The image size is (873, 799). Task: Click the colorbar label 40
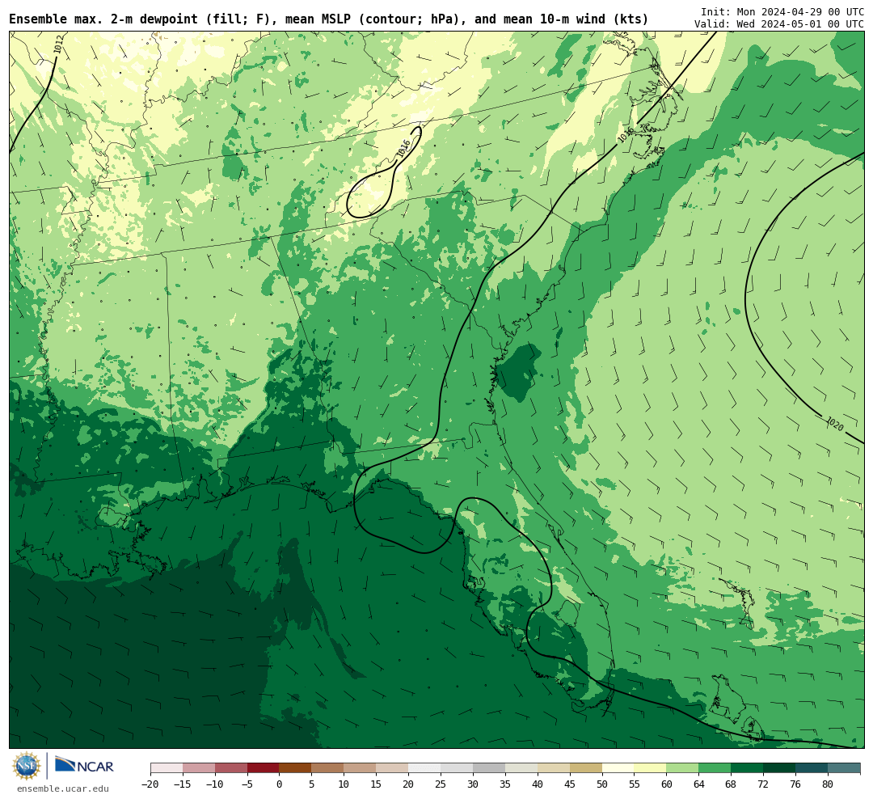(x=538, y=784)
